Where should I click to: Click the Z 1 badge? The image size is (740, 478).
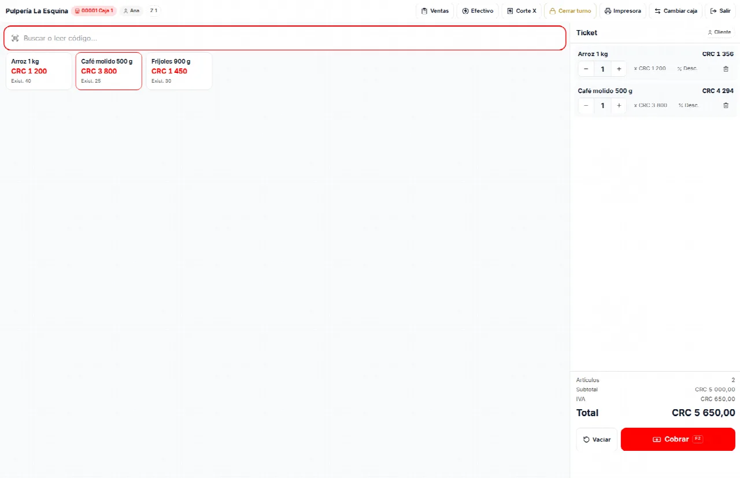153,11
